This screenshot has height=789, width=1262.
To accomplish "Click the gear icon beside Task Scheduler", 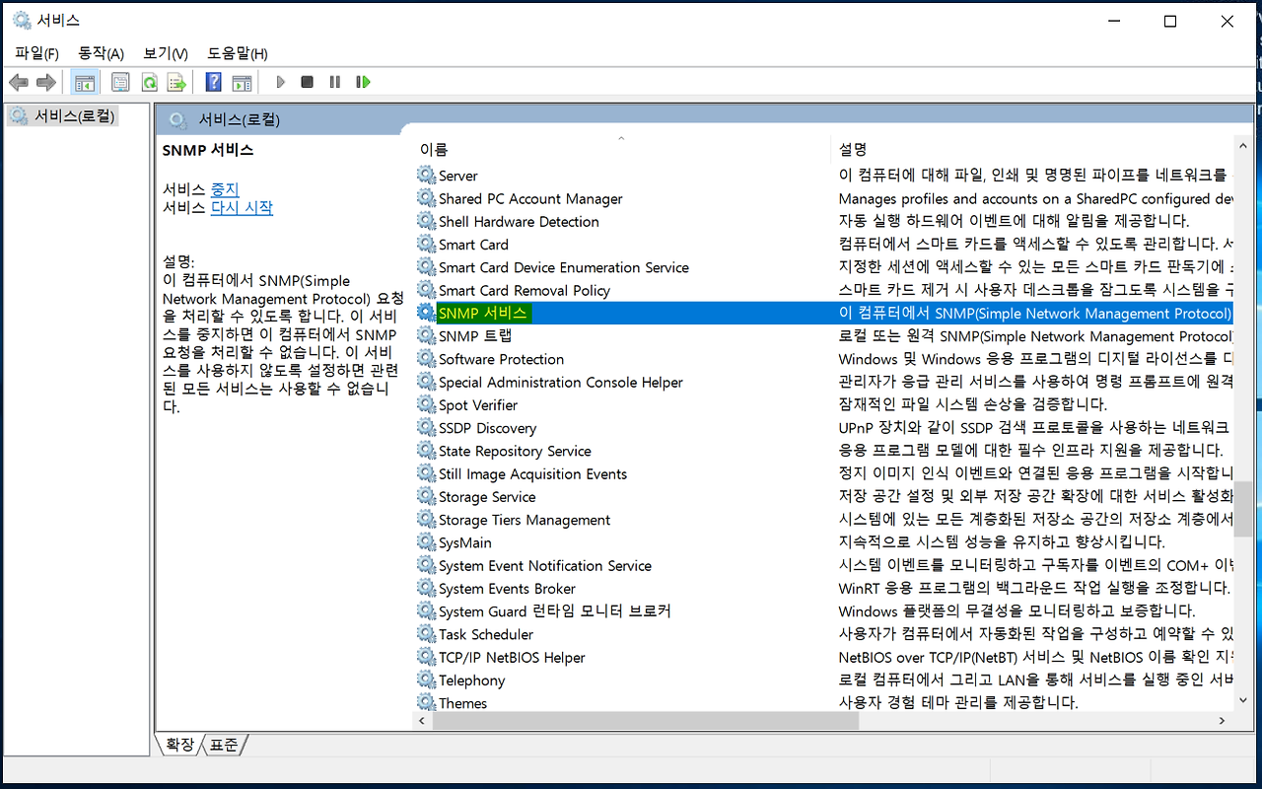I will [x=426, y=634].
